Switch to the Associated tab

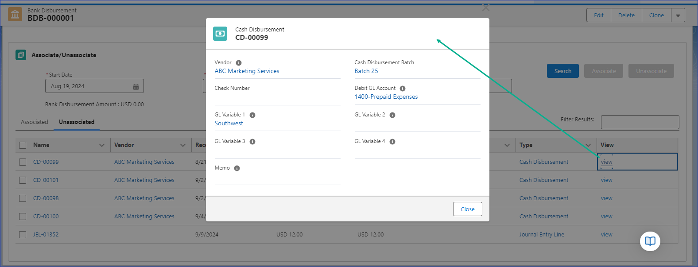point(34,122)
